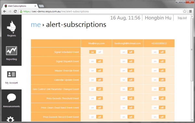195x123 pixels.
Task: Click the hhu@iesys.com column header
Action: [x=97, y=43]
